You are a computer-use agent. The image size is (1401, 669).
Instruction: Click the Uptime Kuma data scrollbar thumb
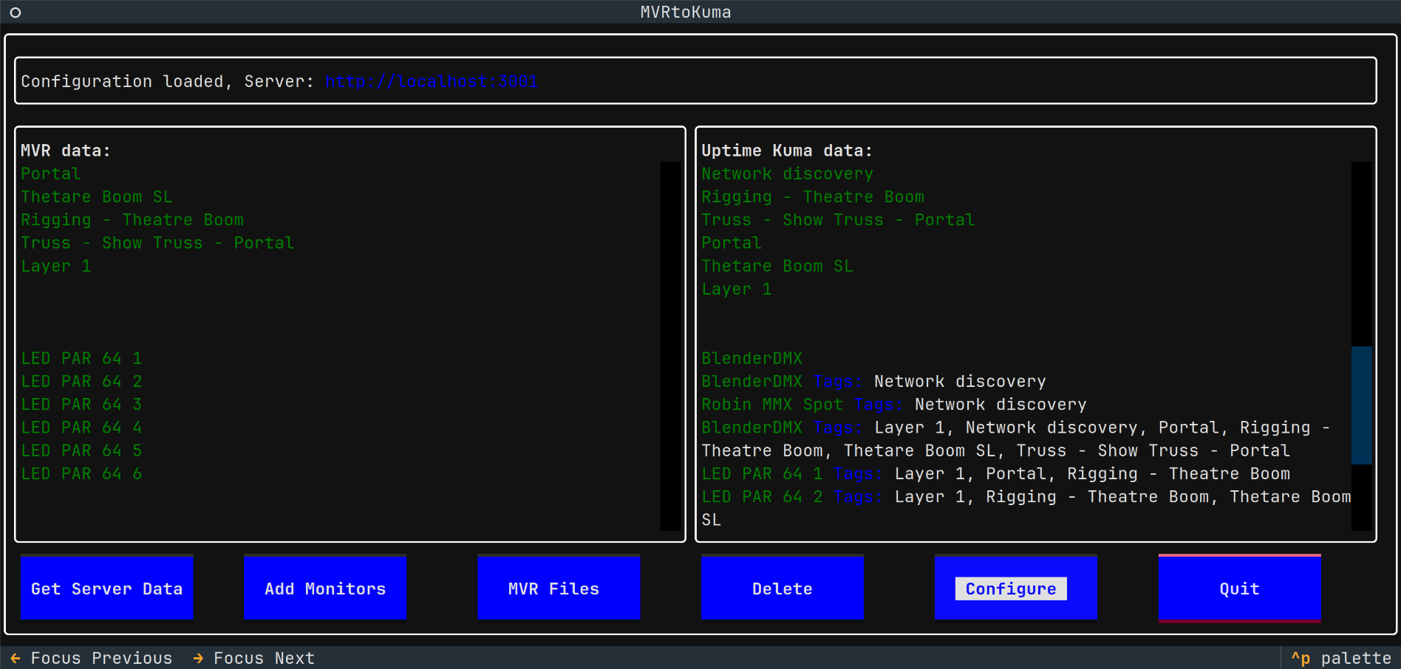point(1361,405)
